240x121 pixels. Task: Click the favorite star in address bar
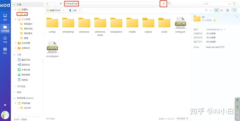click(163, 4)
